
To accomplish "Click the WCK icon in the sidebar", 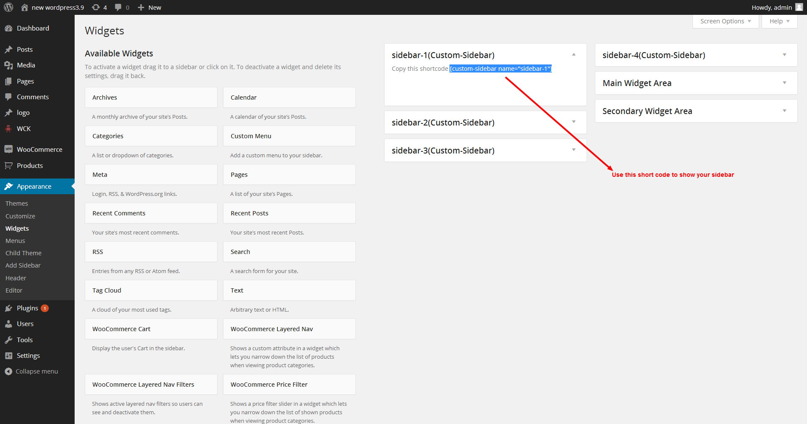I will coord(8,129).
